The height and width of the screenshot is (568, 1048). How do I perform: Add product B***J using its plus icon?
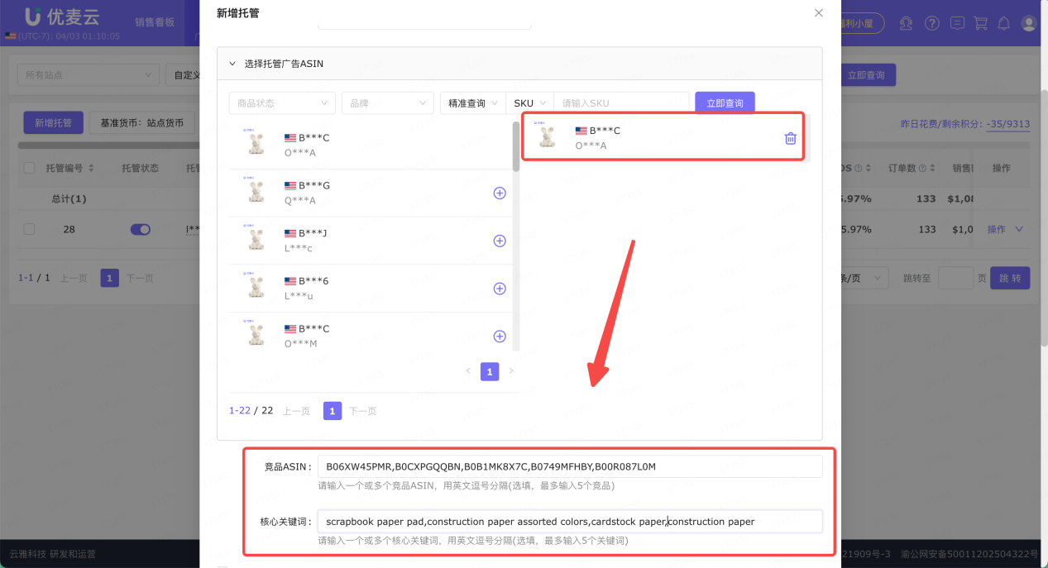pyautogui.click(x=500, y=241)
